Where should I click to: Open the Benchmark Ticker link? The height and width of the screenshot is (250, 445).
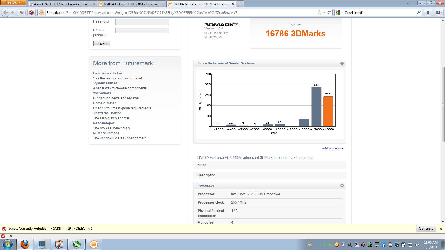108,73
